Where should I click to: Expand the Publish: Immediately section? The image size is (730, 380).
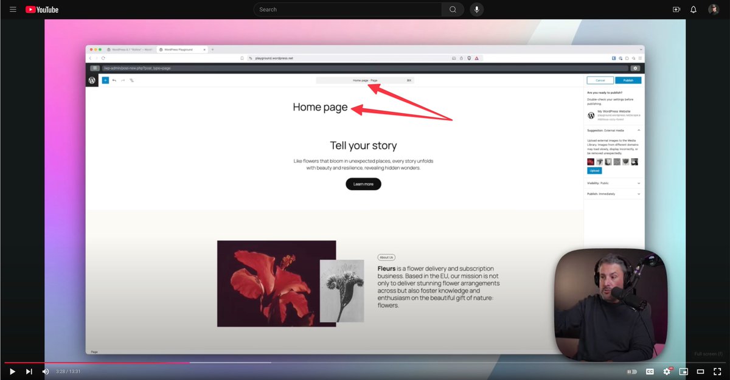(613, 194)
